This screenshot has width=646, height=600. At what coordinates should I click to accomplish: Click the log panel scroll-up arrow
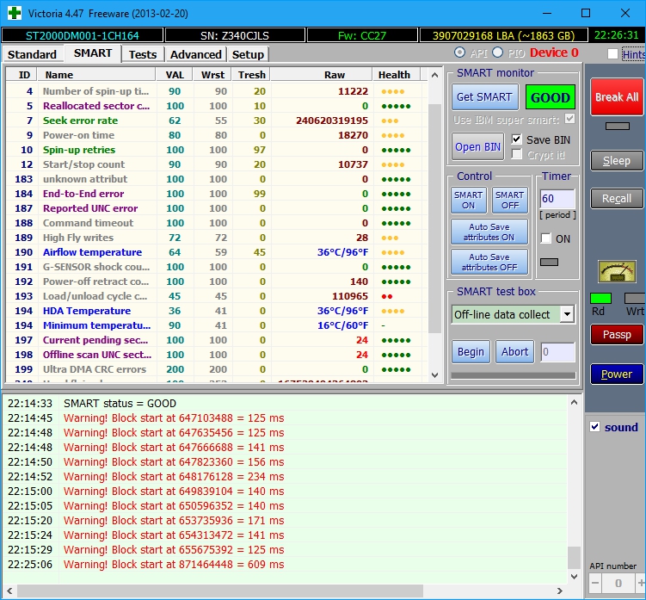click(x=574, y=402)
